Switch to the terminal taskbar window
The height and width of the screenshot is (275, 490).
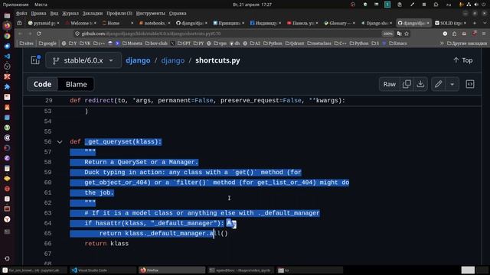(240, 270)
